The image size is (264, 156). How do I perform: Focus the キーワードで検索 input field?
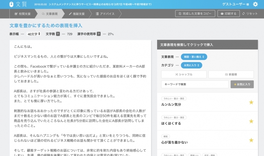(x=195, y=84)
